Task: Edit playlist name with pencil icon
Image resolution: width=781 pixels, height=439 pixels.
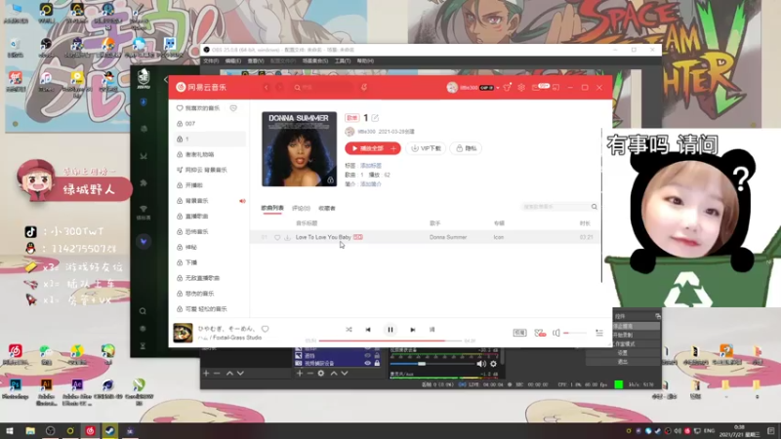Action: pos(375,118)
